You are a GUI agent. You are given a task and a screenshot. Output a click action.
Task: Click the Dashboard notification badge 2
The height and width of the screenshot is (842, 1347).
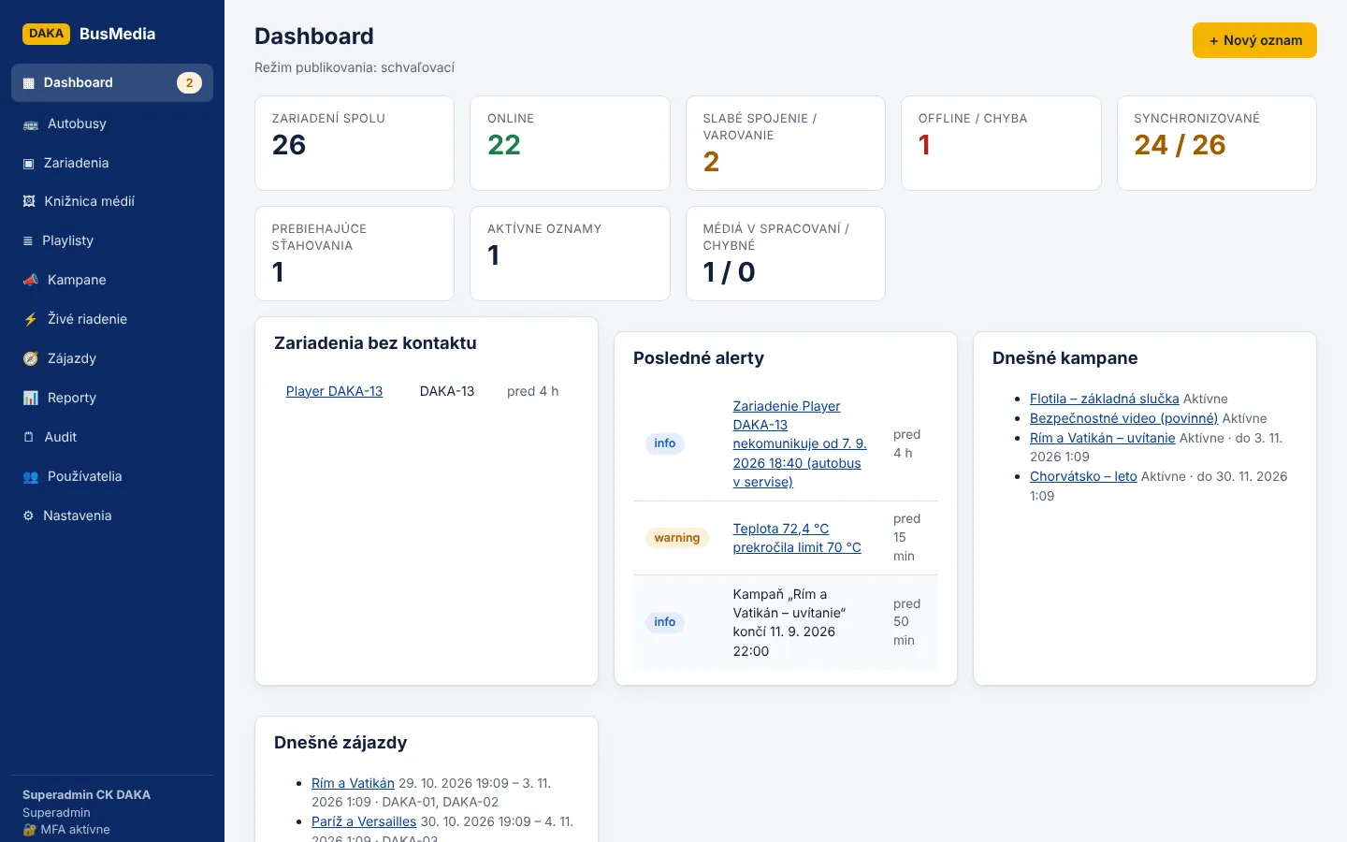tap(189, 82)
